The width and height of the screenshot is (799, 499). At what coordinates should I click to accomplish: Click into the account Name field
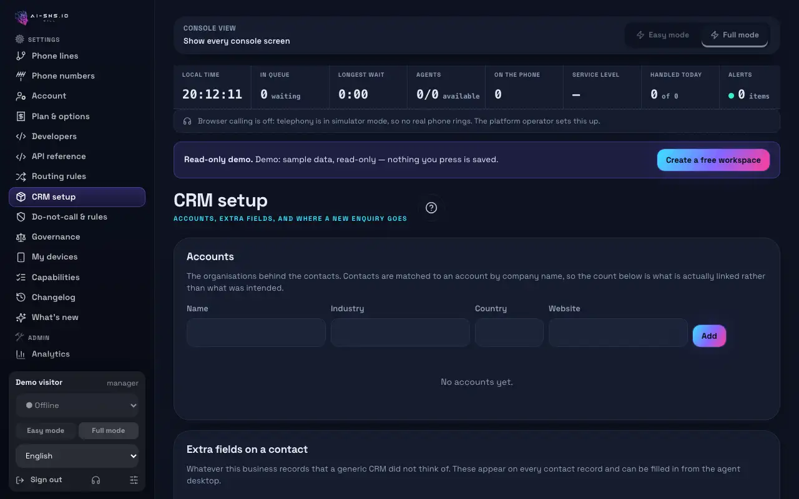256,332
